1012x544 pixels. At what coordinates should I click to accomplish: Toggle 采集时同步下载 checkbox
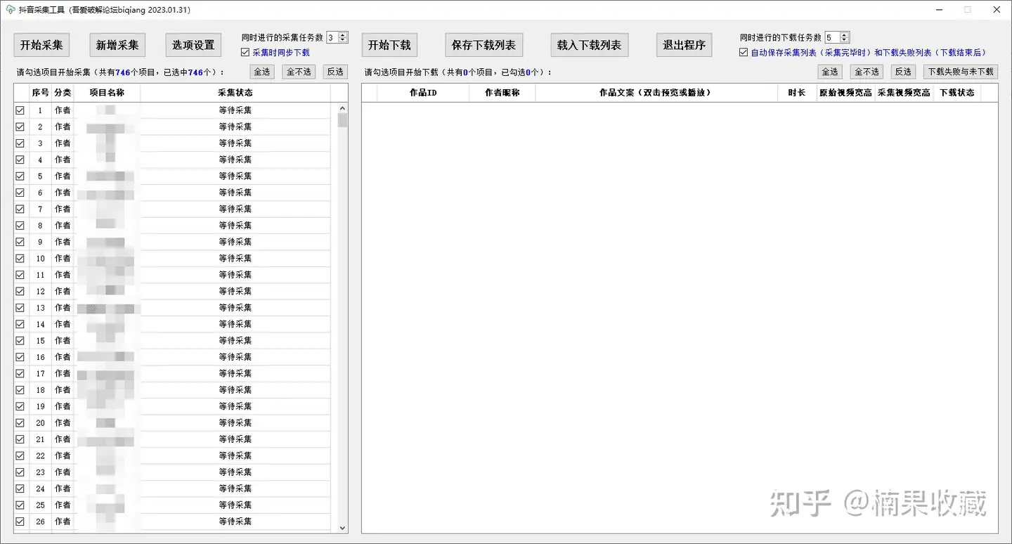tap(245, 53)
